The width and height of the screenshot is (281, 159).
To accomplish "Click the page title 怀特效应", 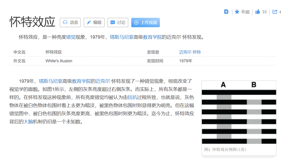I will click(x=32, y=22).
